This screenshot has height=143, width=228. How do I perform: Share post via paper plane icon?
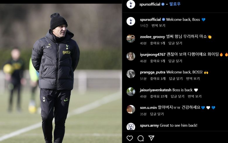tap(151, 138)
